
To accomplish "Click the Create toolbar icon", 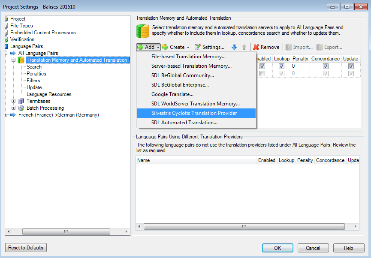I will coord(165,47).
